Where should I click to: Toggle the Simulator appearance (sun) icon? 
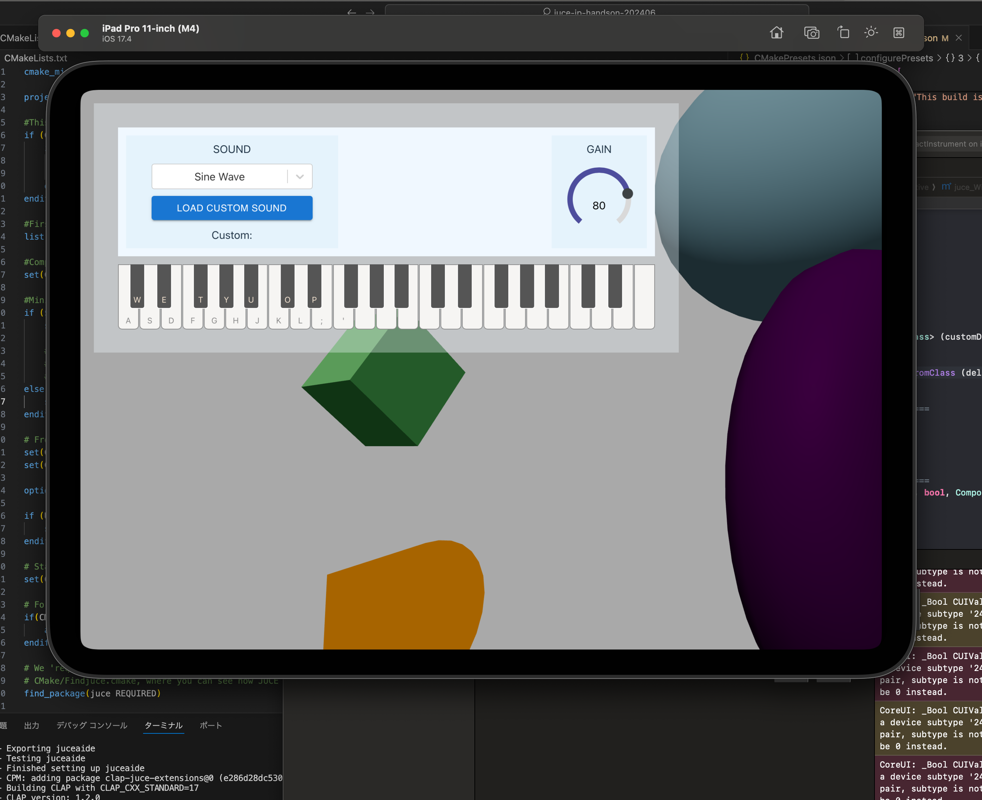click(871, 32)
